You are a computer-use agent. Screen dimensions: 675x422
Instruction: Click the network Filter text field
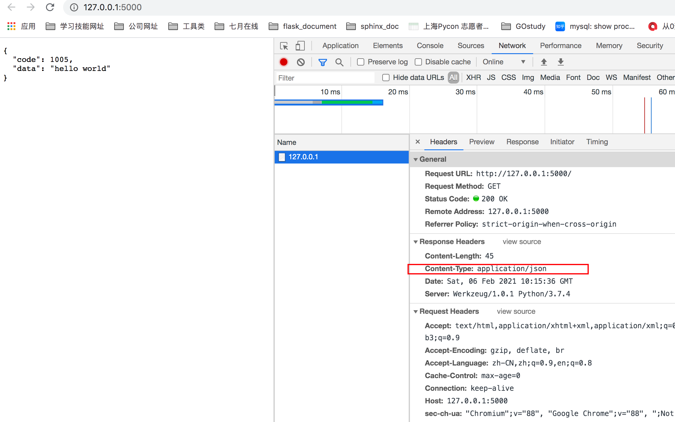[325, 78]
